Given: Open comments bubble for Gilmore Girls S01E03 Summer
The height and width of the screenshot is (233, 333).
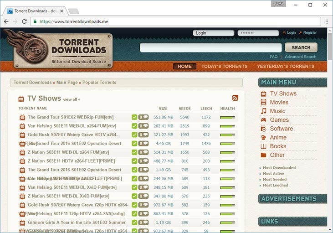Looking at the screenshot, I should coord(143,223).
